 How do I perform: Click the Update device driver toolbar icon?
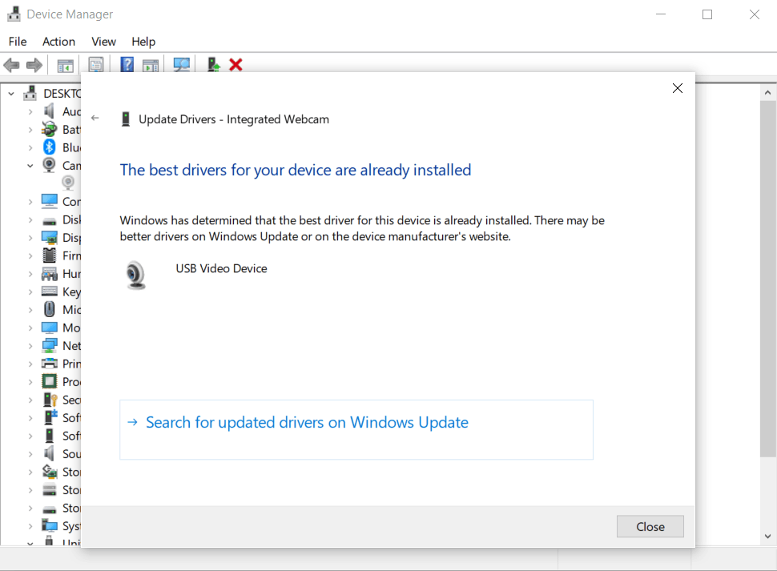click(x=213, y=65)
